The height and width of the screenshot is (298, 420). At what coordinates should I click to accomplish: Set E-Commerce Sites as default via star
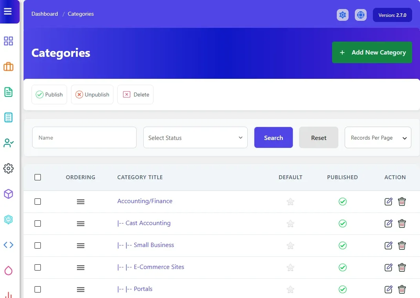pyautogui.click(x=290, y=267)
